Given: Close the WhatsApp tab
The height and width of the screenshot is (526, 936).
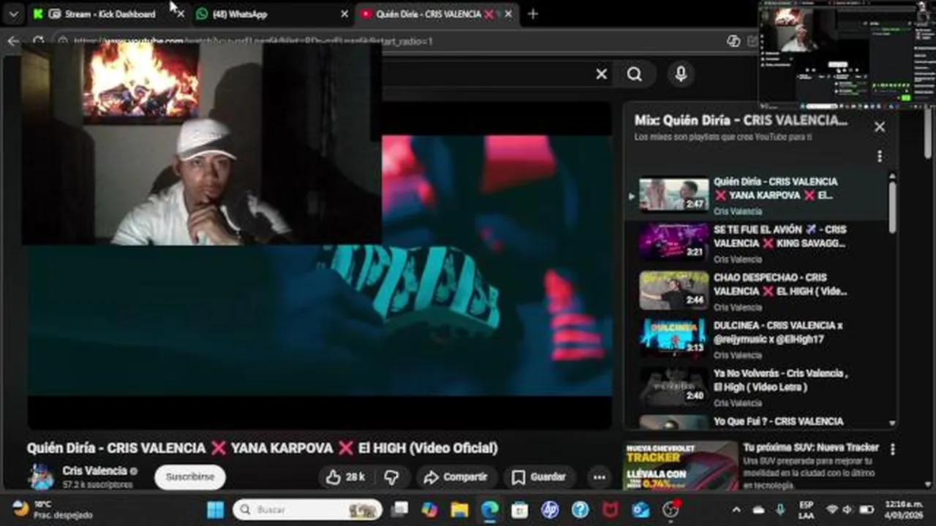Looking at the screenshot, I should pos(344,14).
